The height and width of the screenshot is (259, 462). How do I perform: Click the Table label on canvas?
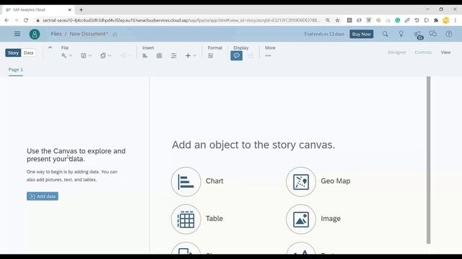click(x=214, y=219)
